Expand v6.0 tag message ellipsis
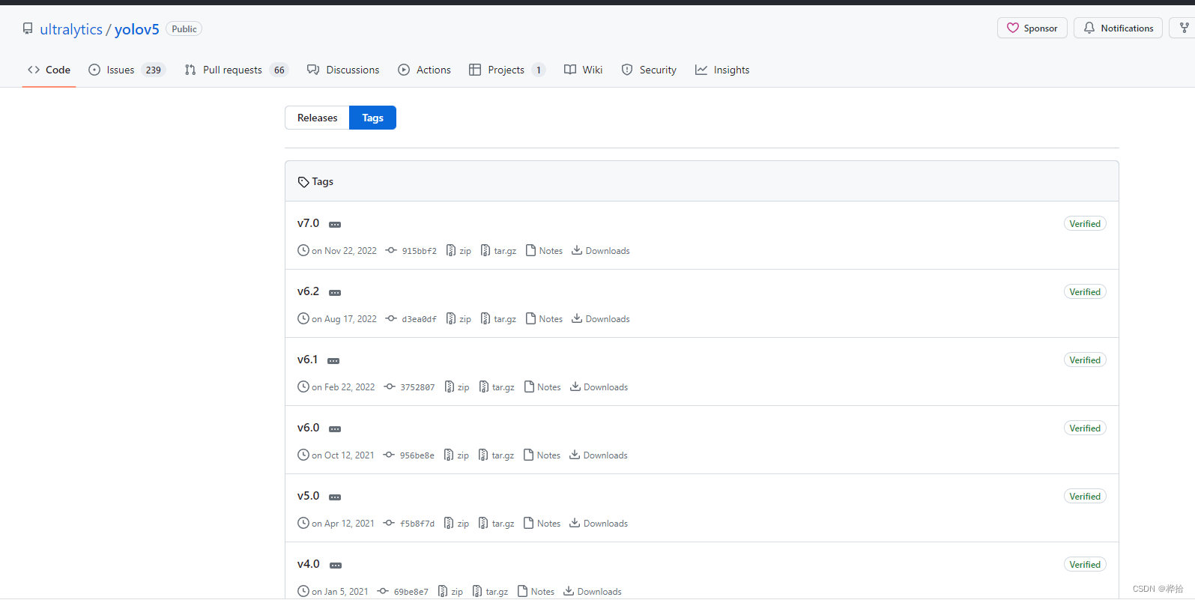This screenshot has height=600, width=1195. 335,429
